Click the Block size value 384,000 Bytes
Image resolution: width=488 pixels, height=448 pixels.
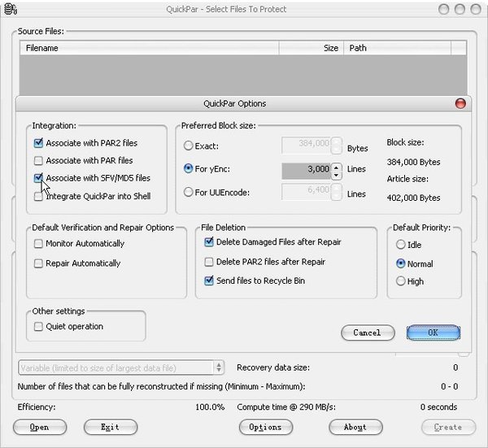pyautogui.click(x=413, y=162)
